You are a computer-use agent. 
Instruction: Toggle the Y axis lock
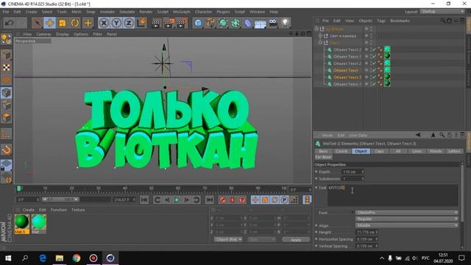coord(116,23)
